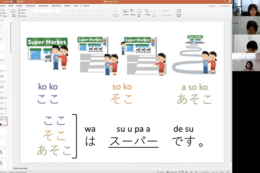This screenshot has height=173, width=260.
Task: Click the Format painter button
Action: [x=4, y=16]
